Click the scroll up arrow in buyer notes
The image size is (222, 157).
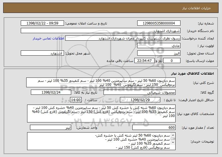pos(173,135)
